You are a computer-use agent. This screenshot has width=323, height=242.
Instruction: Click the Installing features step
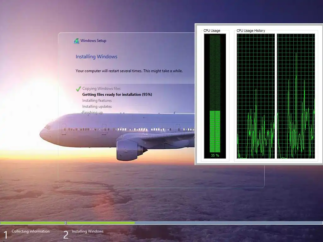click(x=97, y=101)
